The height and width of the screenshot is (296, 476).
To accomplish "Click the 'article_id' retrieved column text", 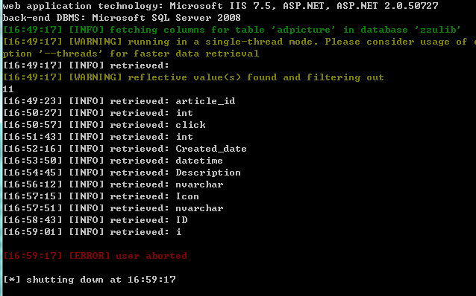I will click(205, 101).
